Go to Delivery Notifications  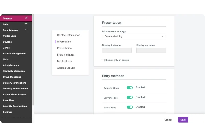[15, 83]
